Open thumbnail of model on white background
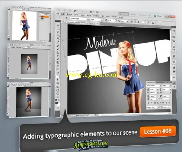Image resolution: width=182 pixels, height=152 pixels. click(30, 25)
